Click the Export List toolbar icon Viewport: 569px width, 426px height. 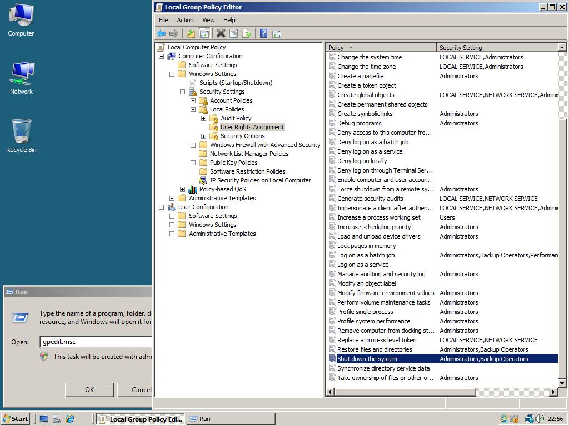pyautogui.click(x=247, y=34)
